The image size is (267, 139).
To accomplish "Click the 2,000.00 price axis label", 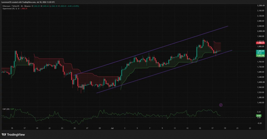I will [261, 31].
